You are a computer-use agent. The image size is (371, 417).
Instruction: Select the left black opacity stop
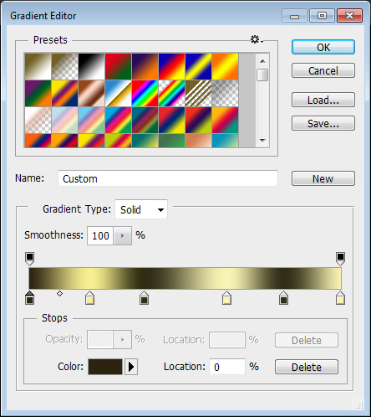29,259
